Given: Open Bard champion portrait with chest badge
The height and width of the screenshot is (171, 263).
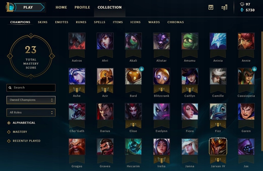Looking at the screenshot, I should [x=133, y=76].
